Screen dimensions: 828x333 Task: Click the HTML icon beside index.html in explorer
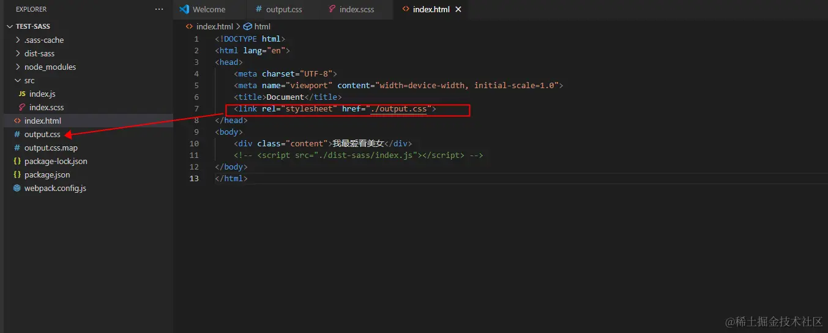17,121
